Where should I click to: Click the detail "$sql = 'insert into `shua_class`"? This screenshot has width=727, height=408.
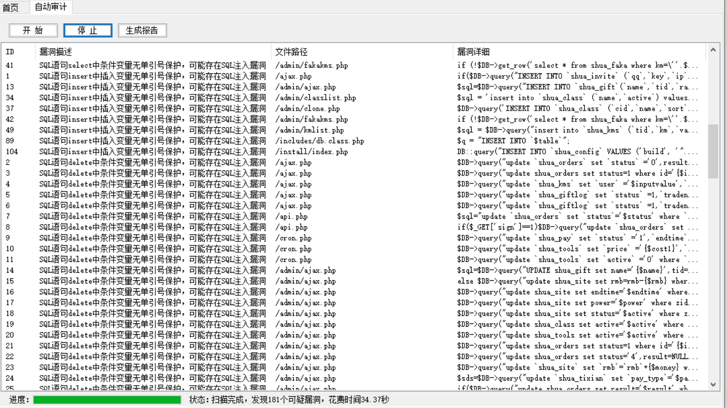577,98
